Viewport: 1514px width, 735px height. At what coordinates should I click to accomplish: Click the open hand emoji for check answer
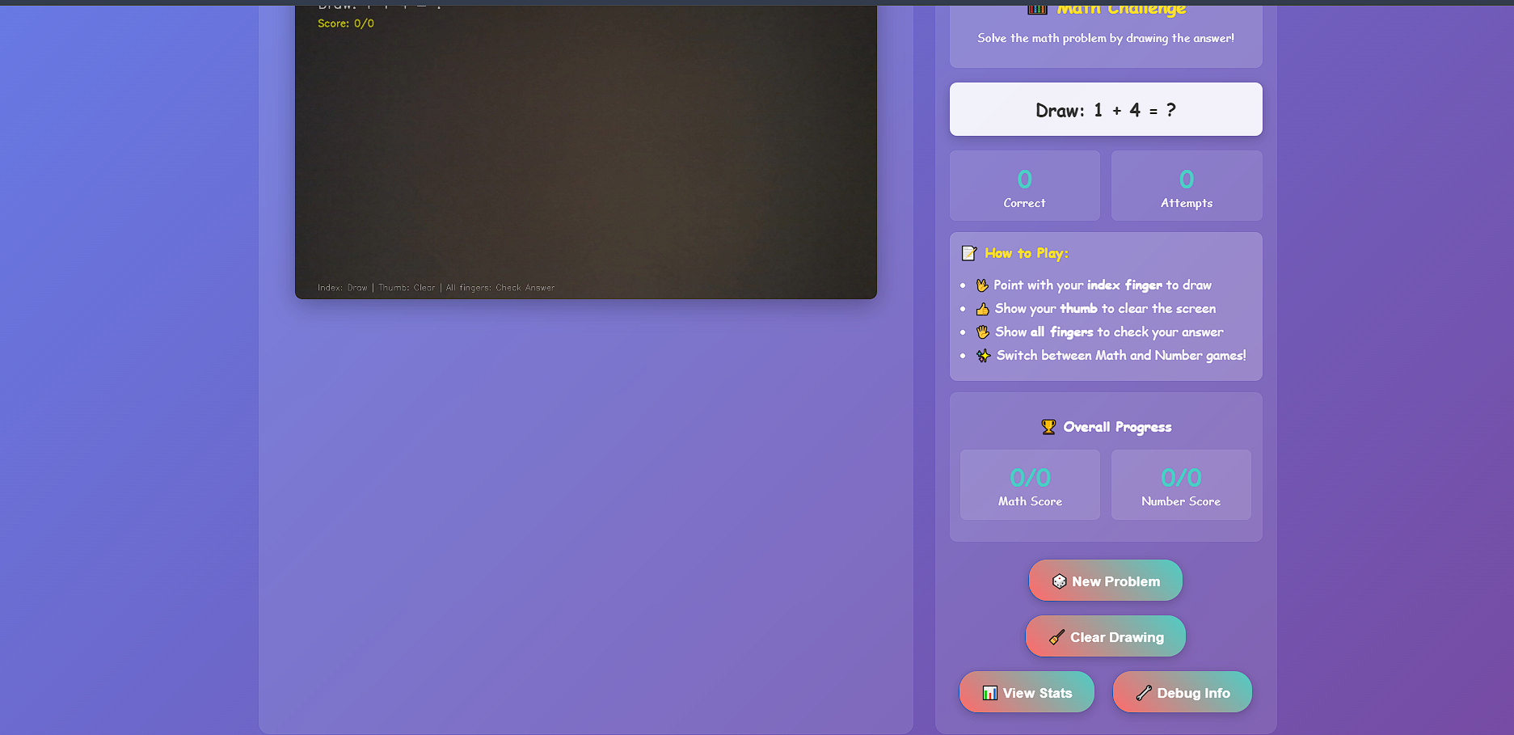(983, 332)
